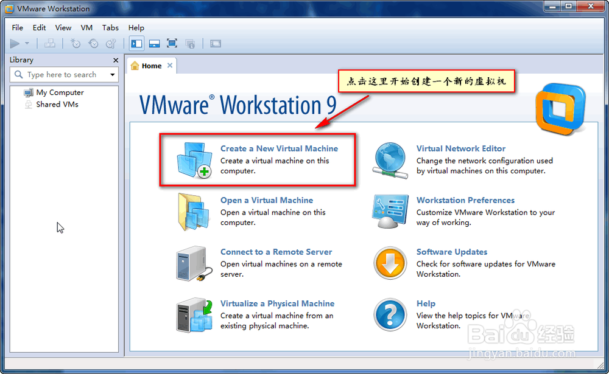Click the Create a New Virtual Machine icon
The height and width of the screenshot is (374, 609).
coord(194,160)
